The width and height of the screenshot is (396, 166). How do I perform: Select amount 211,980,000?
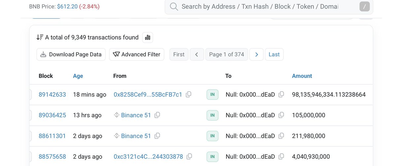tap(309, 136)
